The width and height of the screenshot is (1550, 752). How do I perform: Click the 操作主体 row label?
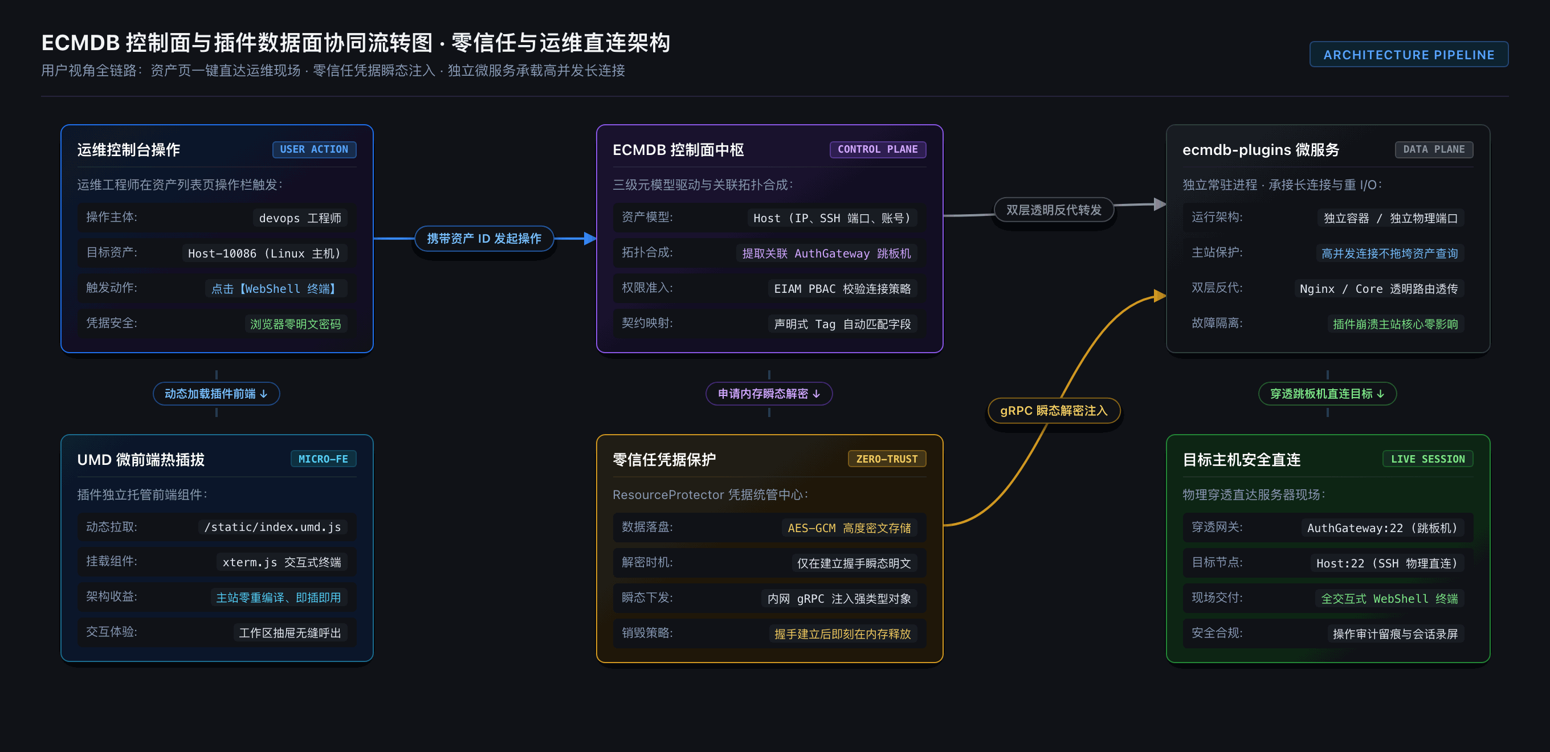pos(111,216)
